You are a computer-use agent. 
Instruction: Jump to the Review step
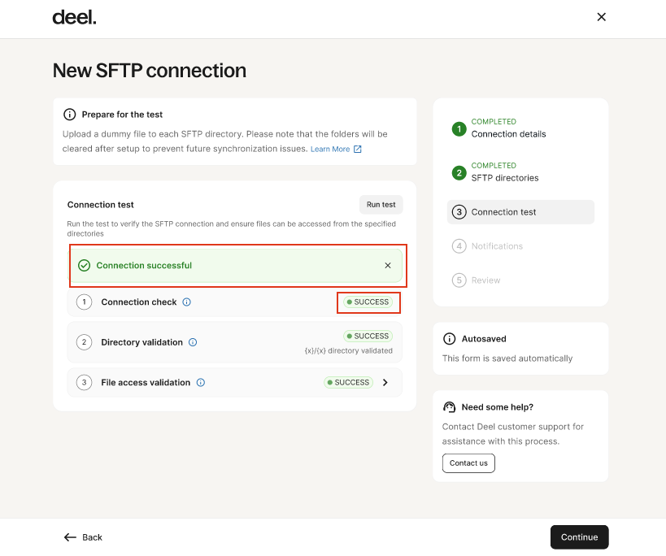[x=485, y=280]
